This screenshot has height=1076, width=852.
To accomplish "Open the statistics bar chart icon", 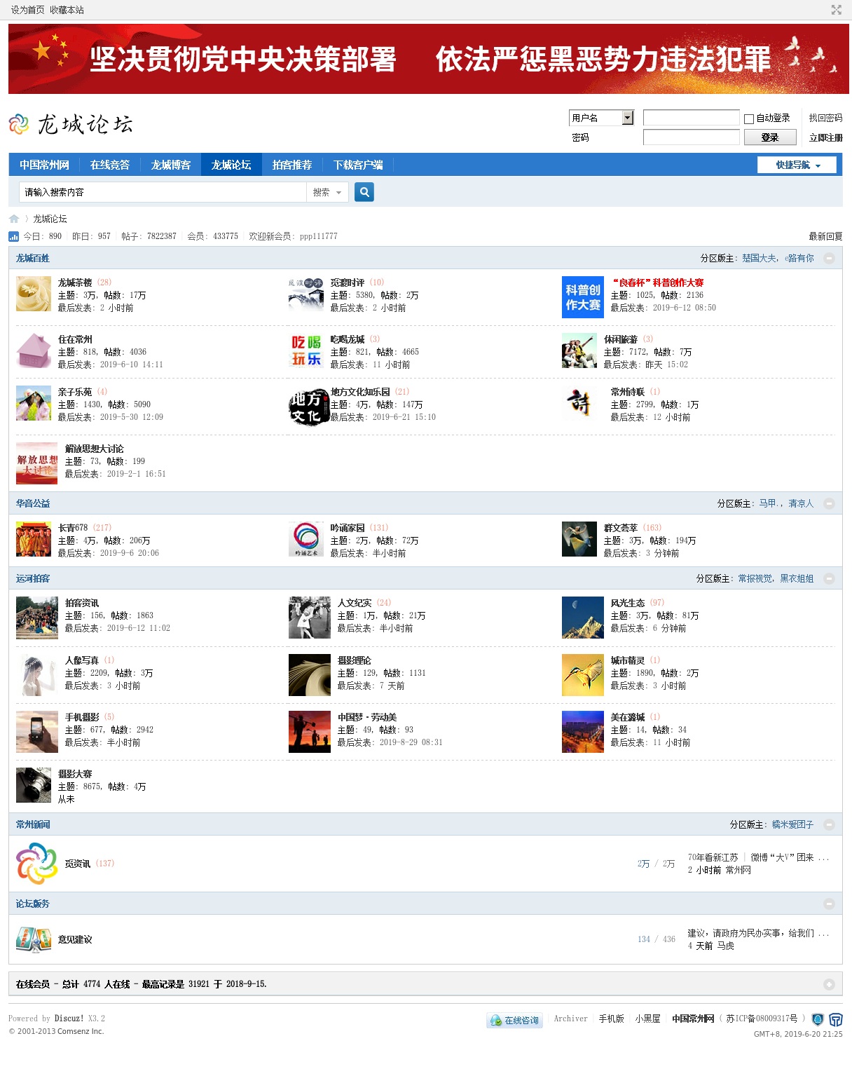I will 14,237.
